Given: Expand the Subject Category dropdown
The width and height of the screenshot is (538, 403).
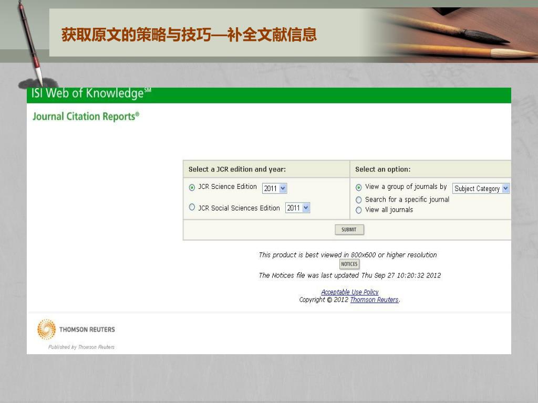Looking at the screenshot, I should [x=481, y=188].
